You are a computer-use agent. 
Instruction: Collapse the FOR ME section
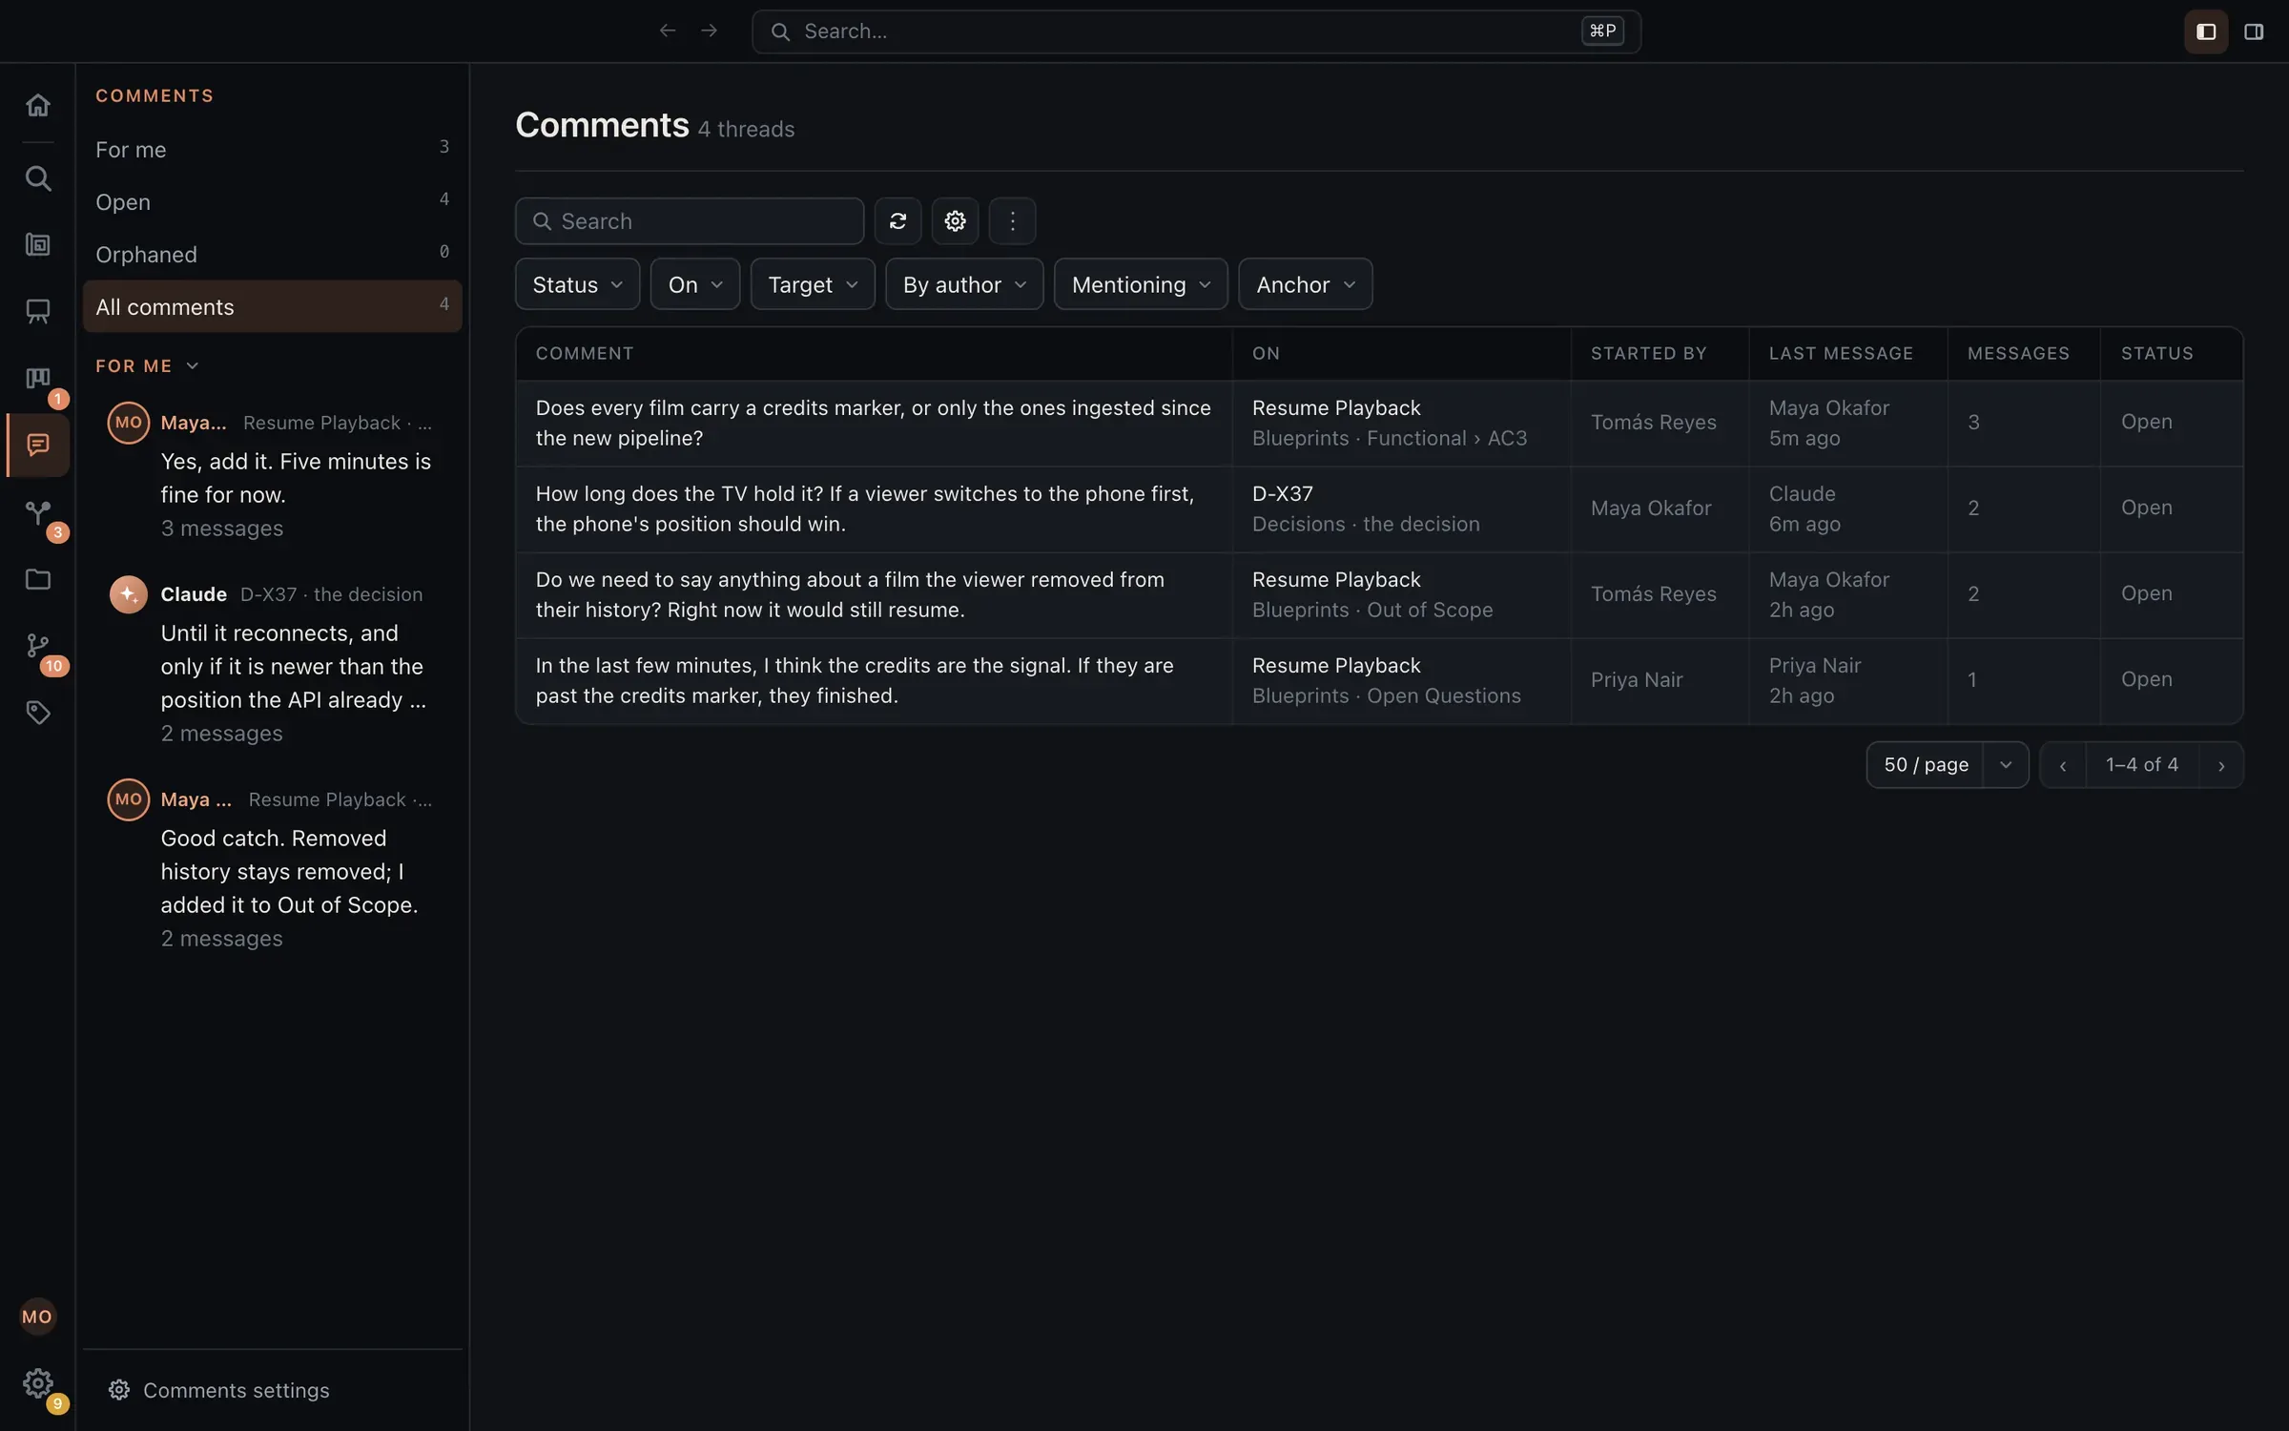coord(147,366)
